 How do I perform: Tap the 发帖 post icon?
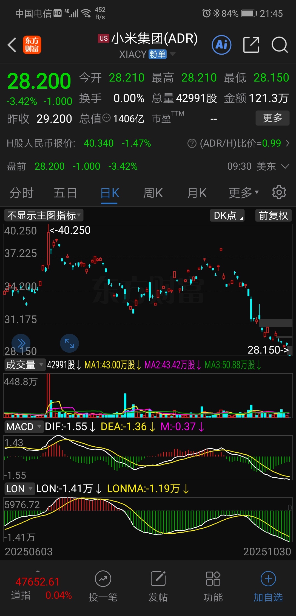(x=158, y=579)
